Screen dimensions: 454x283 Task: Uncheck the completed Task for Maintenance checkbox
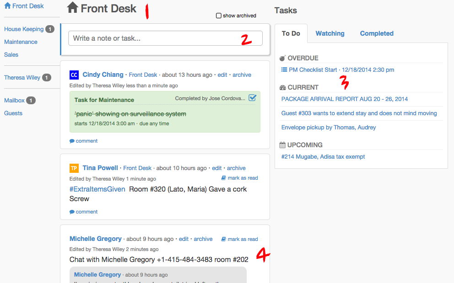tap(253, 98)
